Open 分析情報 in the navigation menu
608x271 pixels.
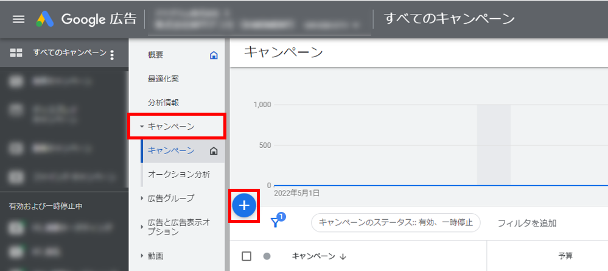(163, 103)
